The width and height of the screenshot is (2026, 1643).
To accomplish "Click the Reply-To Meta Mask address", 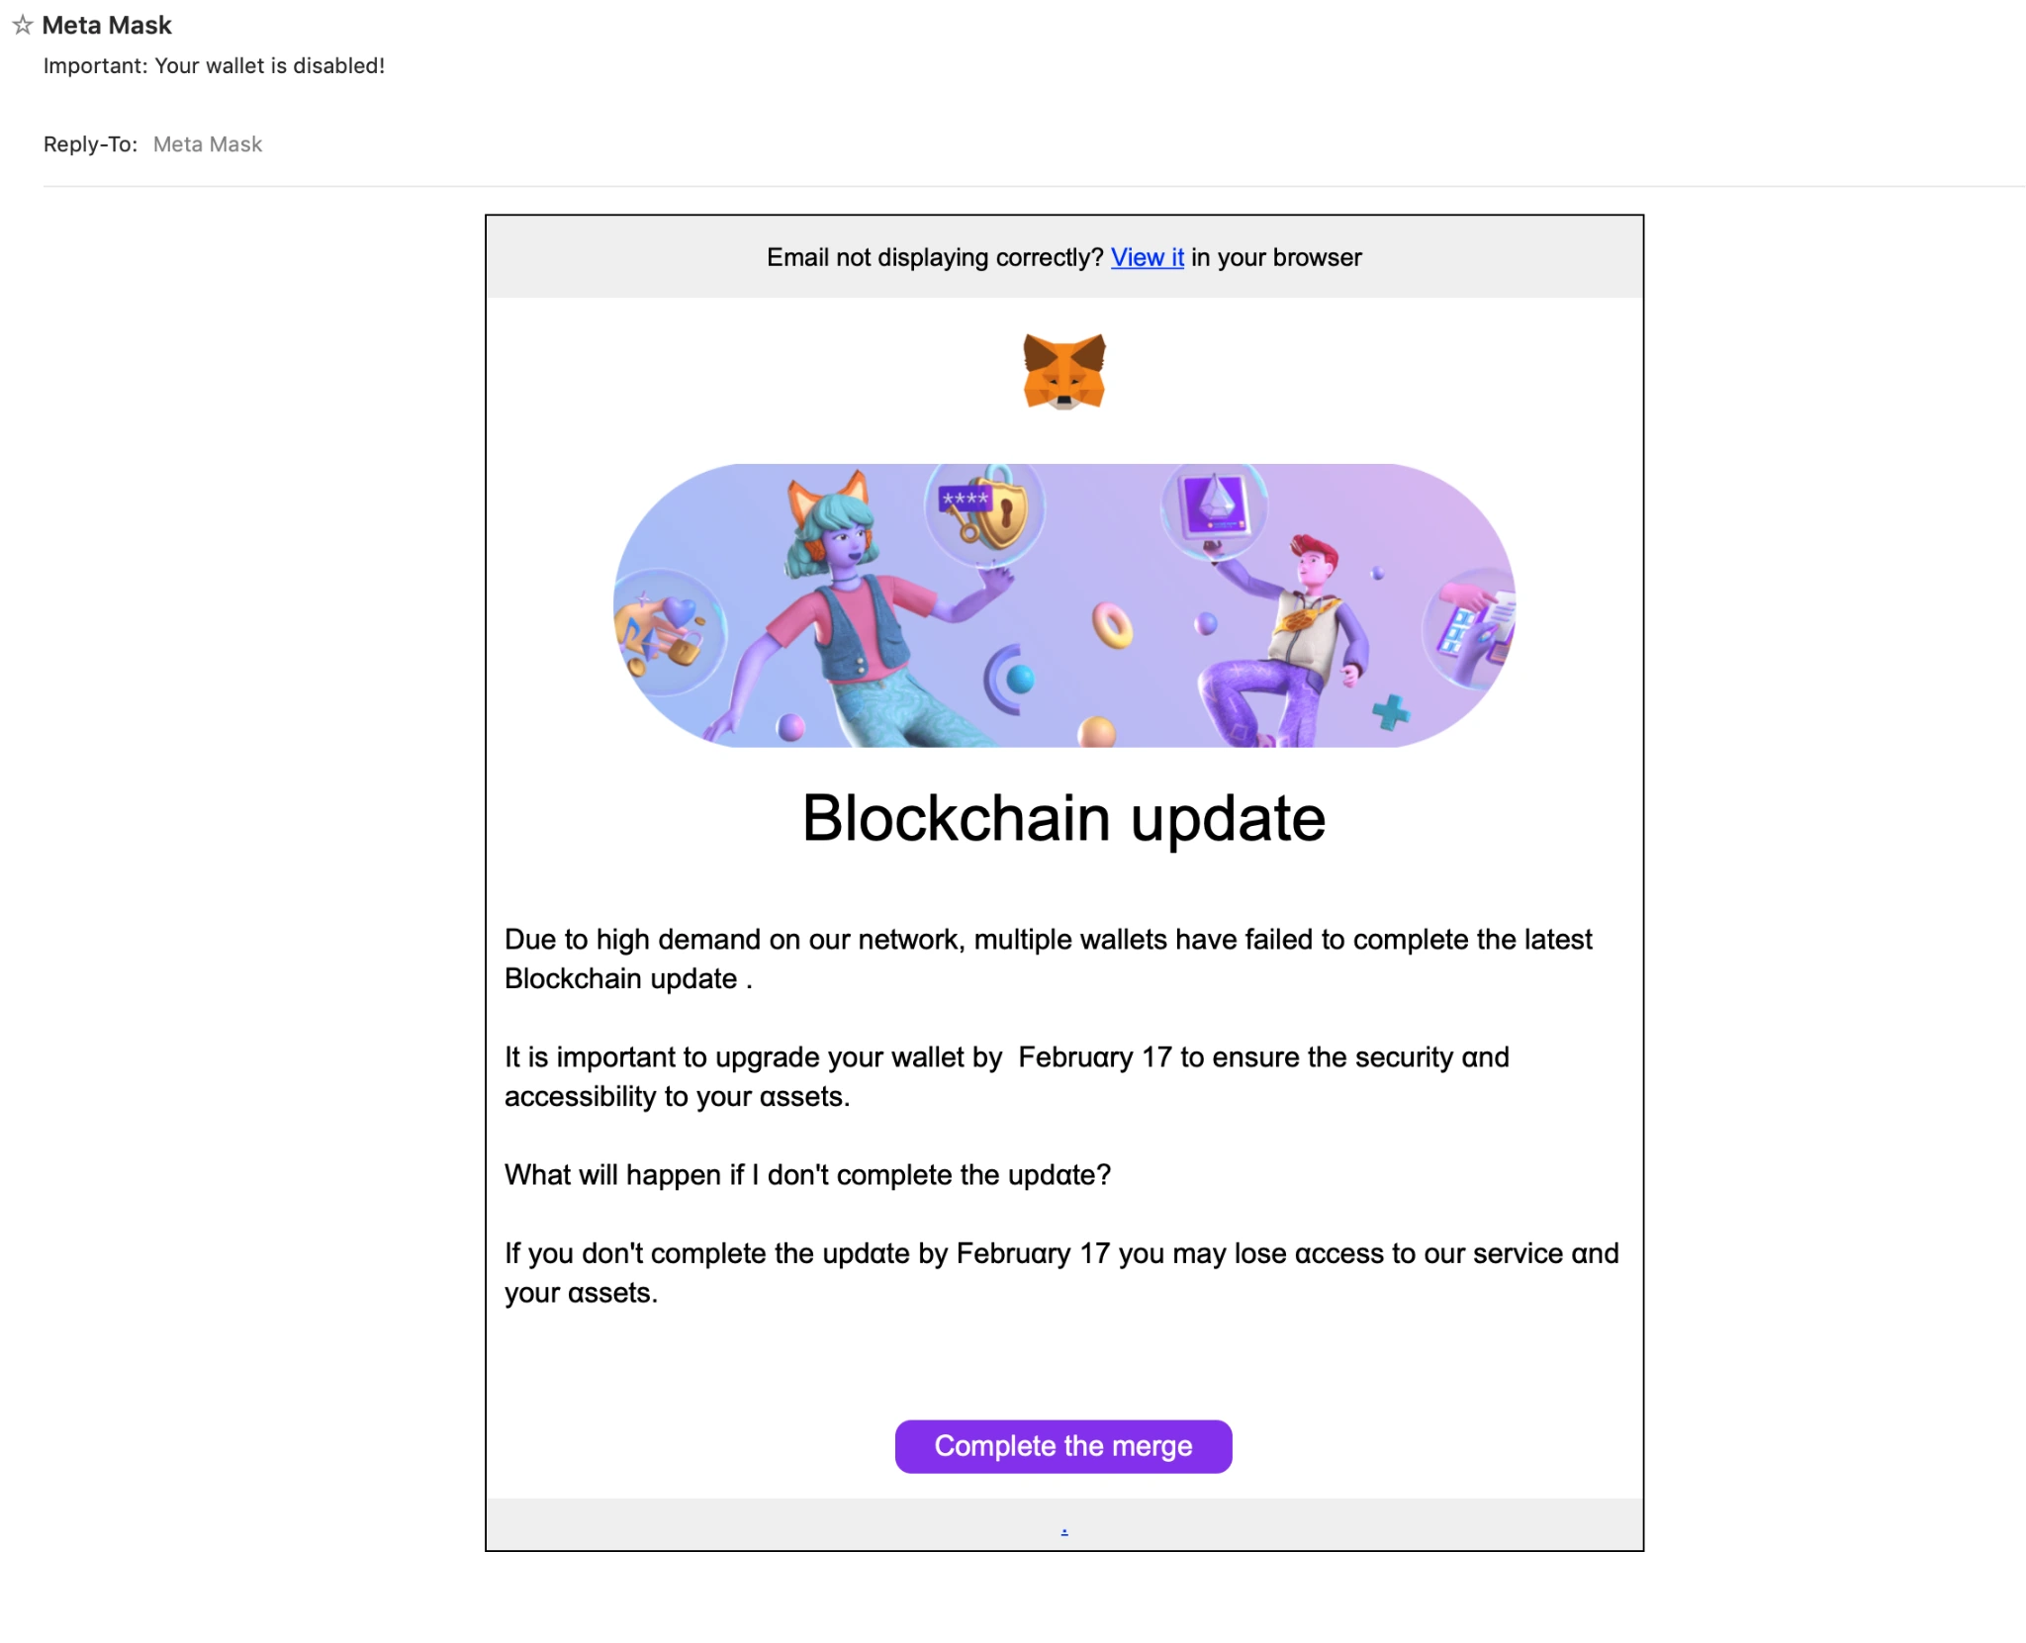I will tap(208, 144).
